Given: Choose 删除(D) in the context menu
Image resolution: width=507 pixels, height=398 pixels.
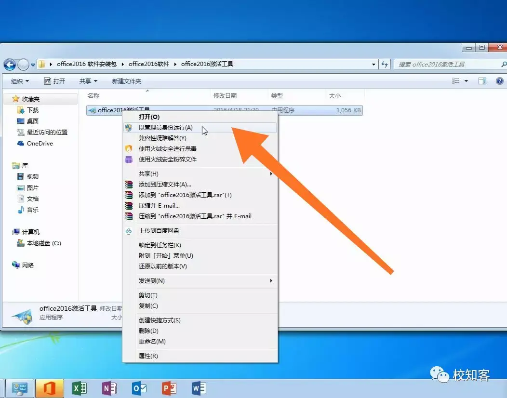Looking at the screenshot, I should 200,331.
